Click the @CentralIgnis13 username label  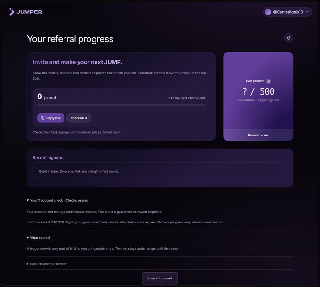[x=288, y=12]
